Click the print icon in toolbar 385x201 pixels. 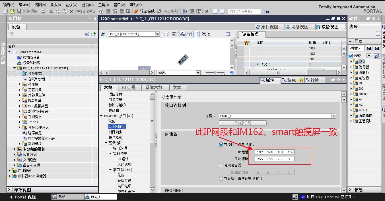point(43,11)
